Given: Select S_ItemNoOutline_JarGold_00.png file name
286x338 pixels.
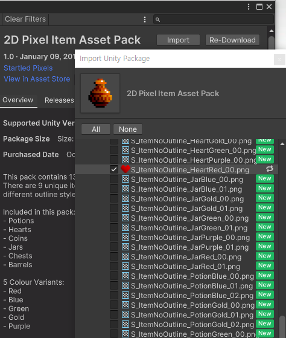Looking at the screenshot, I should click(x=187, y=199).
